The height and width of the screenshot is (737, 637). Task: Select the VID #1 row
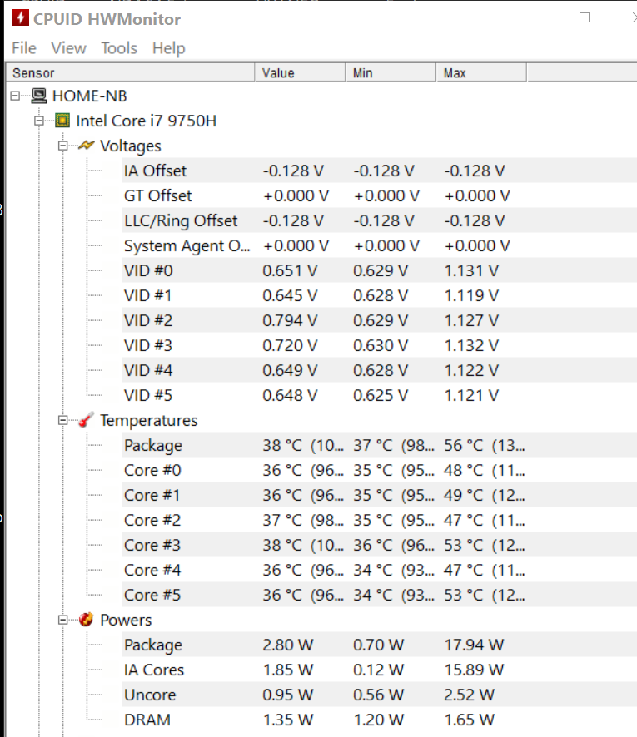coord(379,295)
